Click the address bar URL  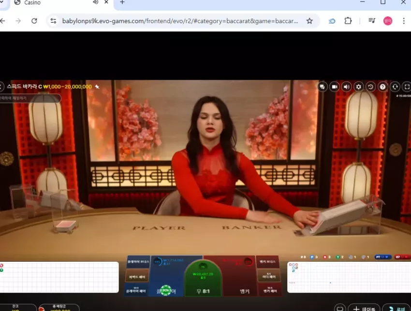coord(180,21)
